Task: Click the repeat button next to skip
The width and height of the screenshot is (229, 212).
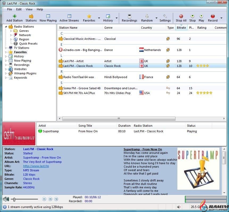Action: (x=56, y=199)
